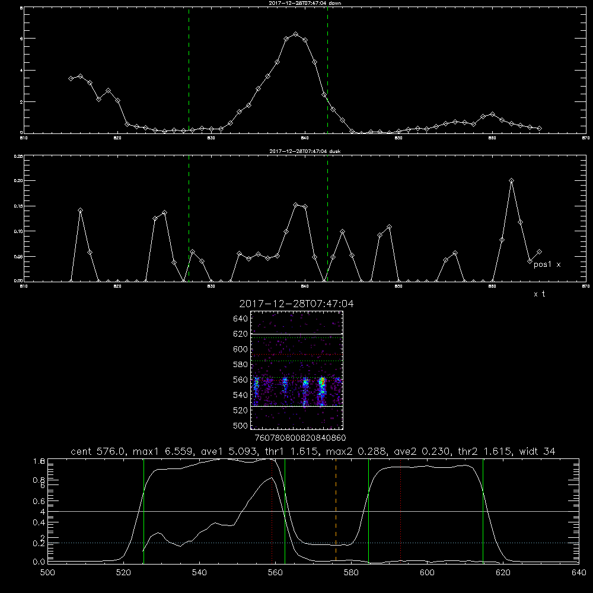The image size is (593, 593).
Task: Click the dawn plot title '2017-12-28T07:47:04 dawn'
Action: click(305, 3)
